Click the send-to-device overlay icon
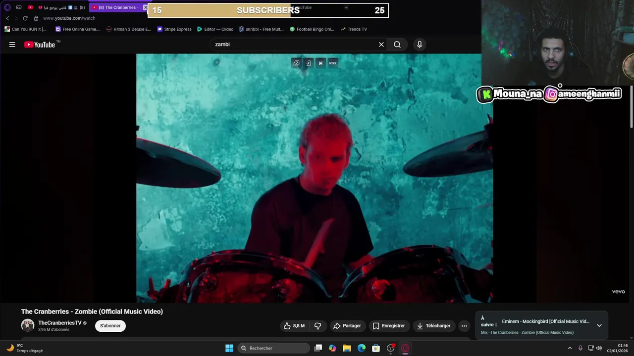Viewport: 634px width, 356px height. click(x=308, y=63)
